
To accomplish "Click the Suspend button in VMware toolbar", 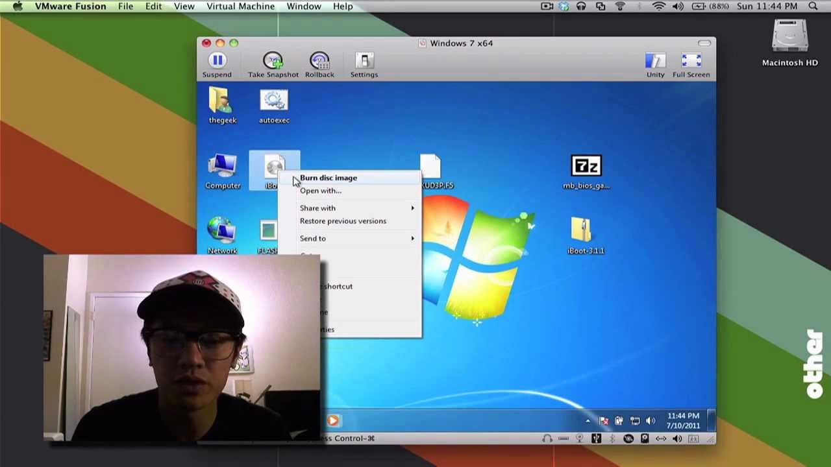I will pyautogui.click(x=217, y=66).
